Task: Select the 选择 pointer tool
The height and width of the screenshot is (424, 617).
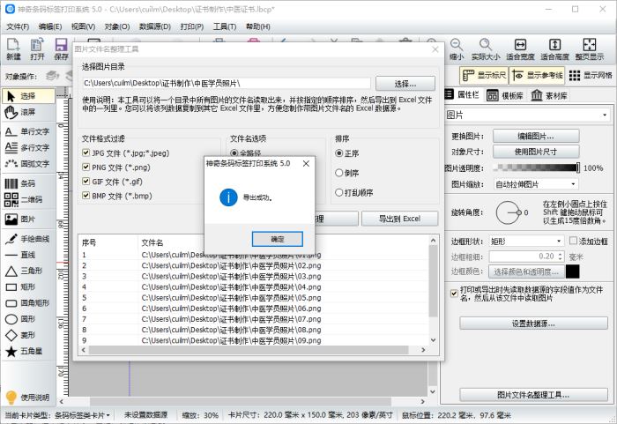Action: click(28, 96)
